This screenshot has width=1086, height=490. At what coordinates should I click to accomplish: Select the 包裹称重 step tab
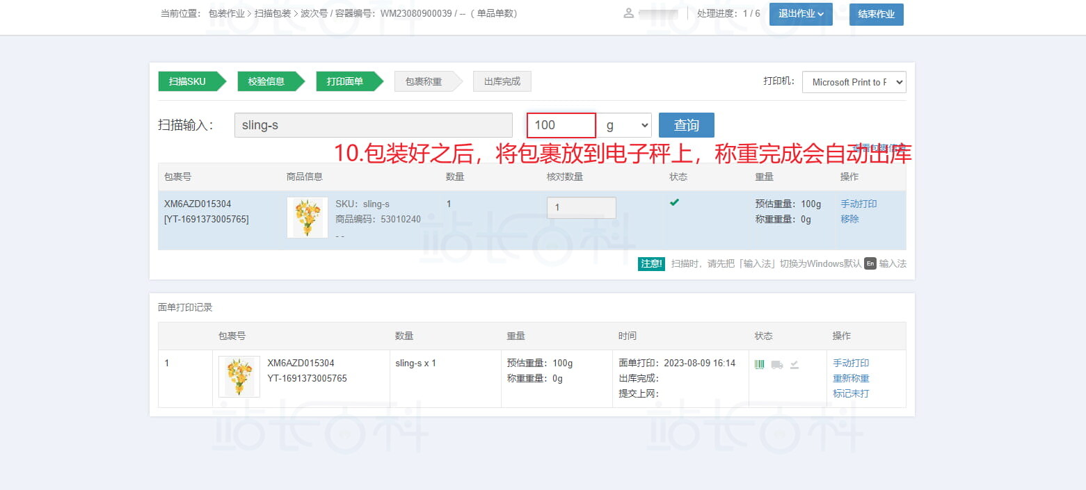[424, 81]
